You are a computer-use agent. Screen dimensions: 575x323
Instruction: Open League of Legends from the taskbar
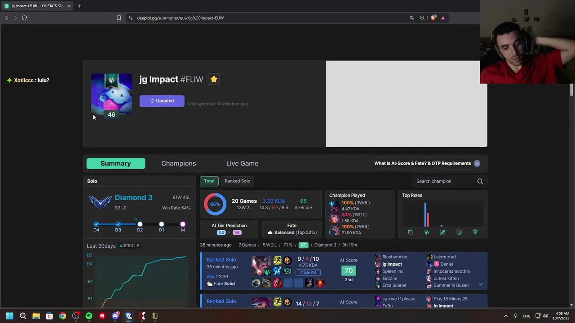tap(155, 316)
